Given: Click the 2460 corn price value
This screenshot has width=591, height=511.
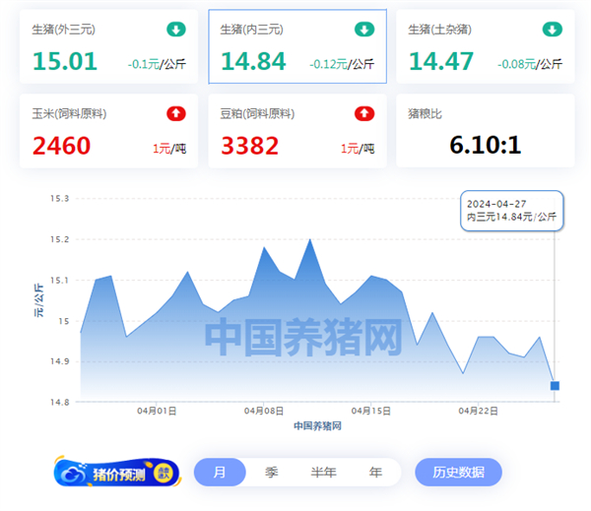Looking at the screenshot, I should click(x=61, y=146).
